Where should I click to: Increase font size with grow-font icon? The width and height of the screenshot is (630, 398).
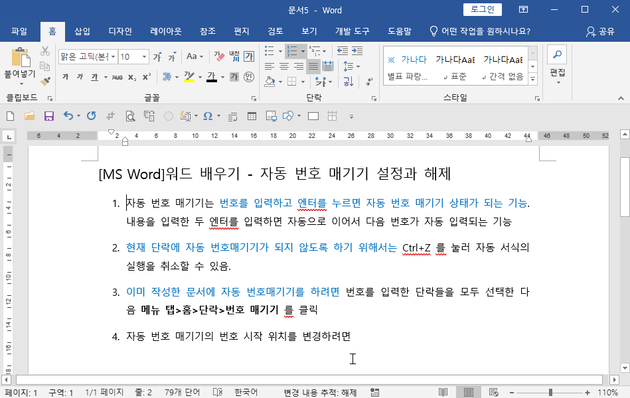pos(157,56)
